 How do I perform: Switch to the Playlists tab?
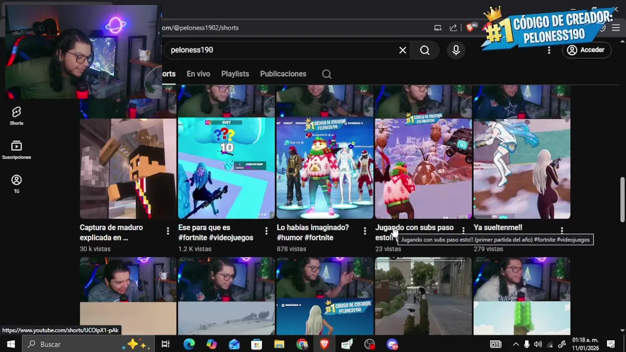(235, 74)
